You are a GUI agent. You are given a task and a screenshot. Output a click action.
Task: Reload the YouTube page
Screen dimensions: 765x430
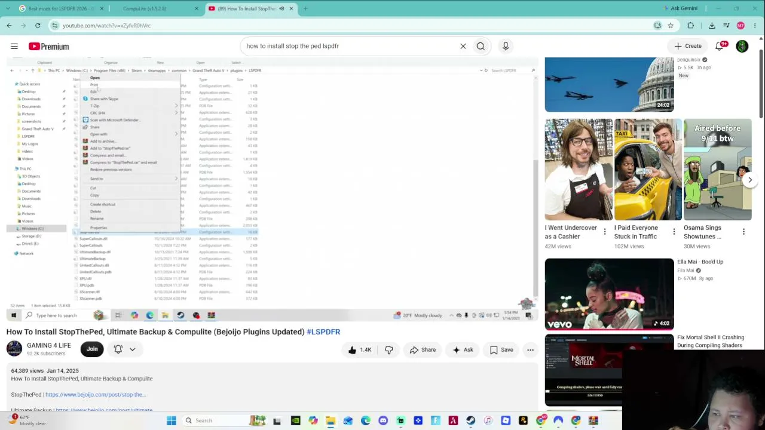pyautogui.click(x=38, y=26)
